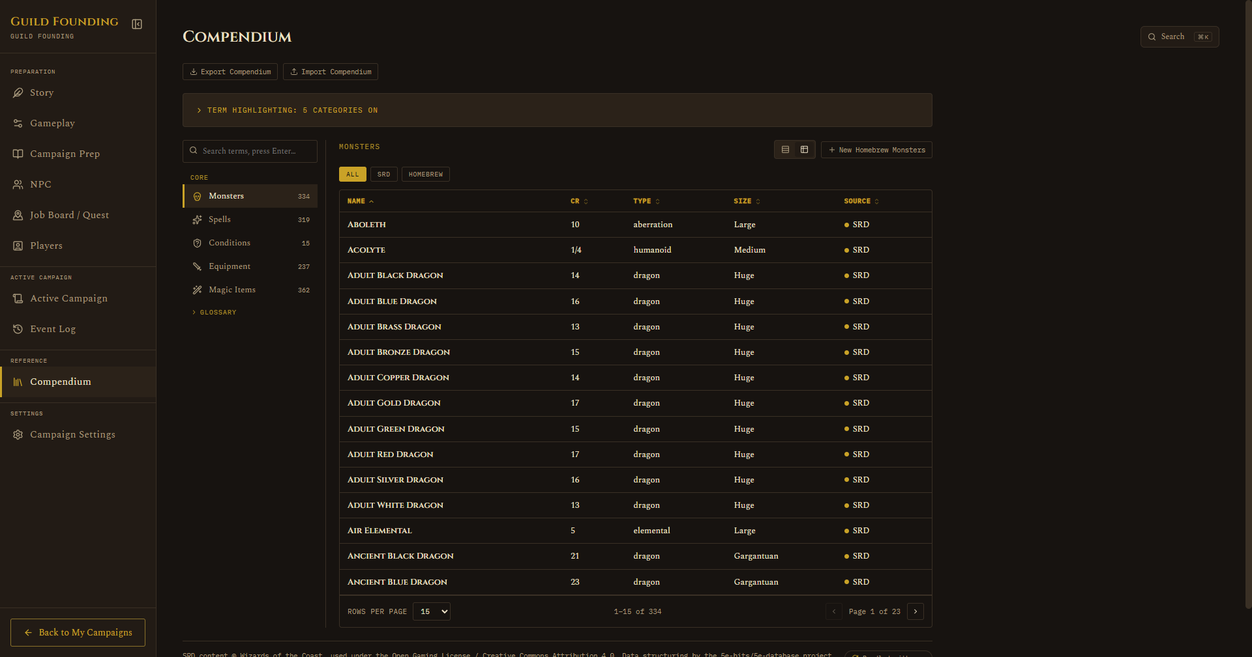Select Monsters category icon

point(197,196)
